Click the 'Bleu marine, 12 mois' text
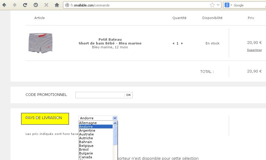 110,47
